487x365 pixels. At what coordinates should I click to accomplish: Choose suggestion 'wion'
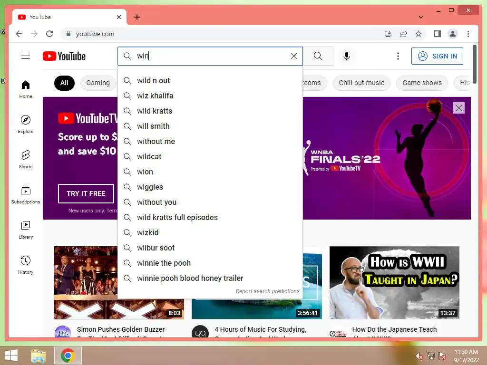(x=210, y=172)
